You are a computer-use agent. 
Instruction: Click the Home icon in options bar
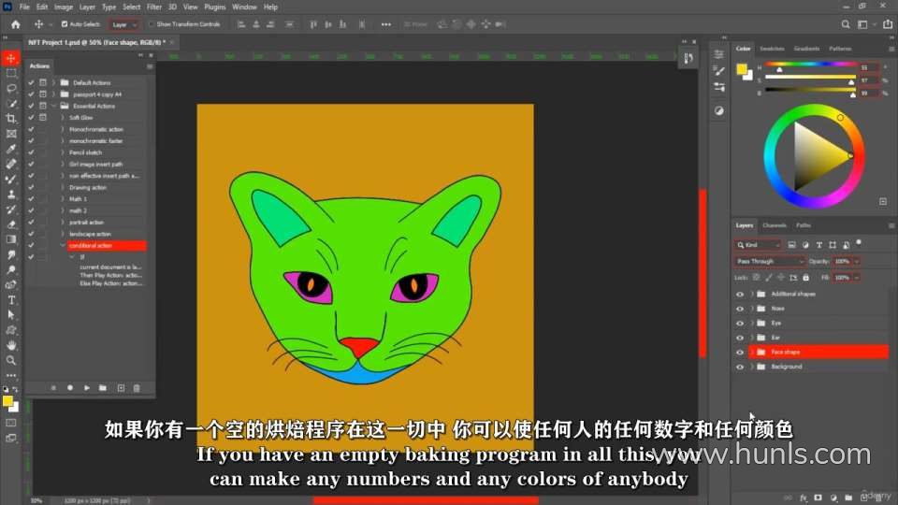point(15,24)
